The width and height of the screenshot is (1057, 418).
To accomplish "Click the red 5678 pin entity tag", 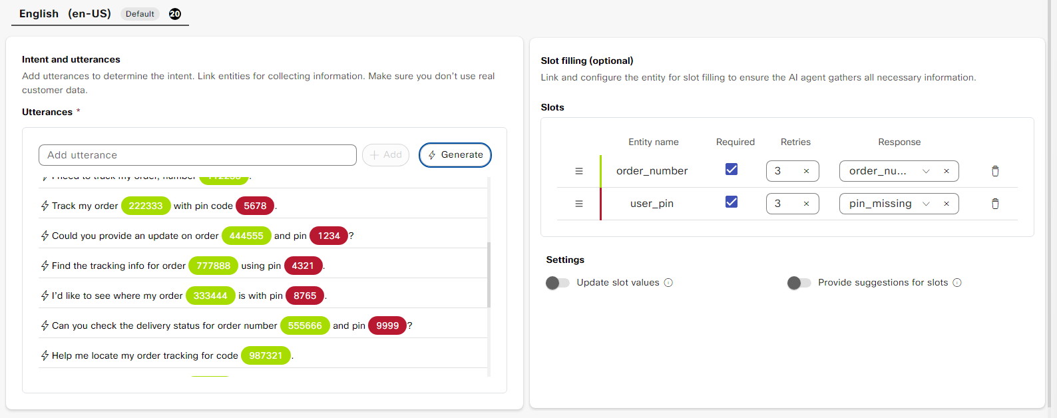I will pyautogui.click(x=255, y=206).
